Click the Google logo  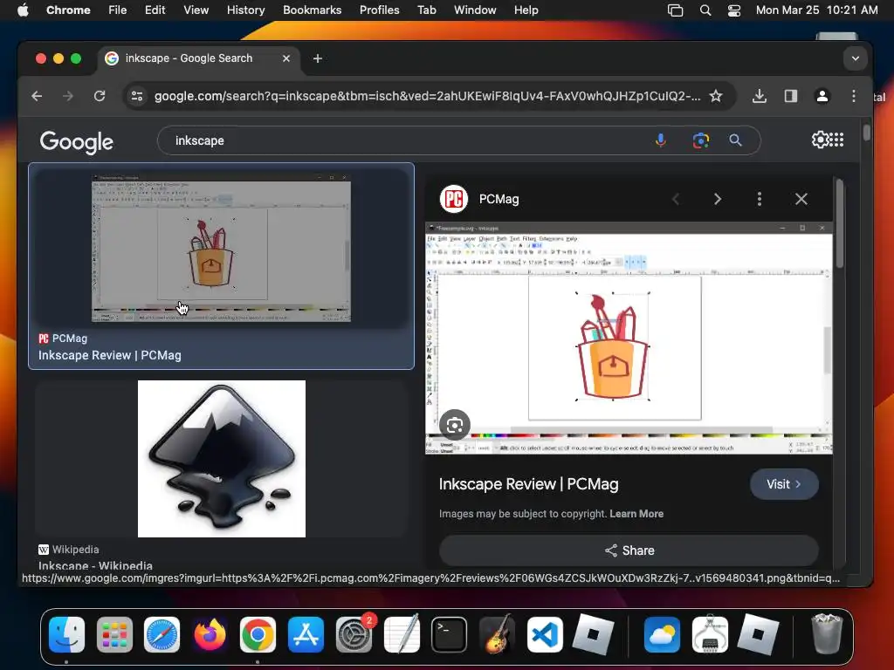(x=77, y=142)
